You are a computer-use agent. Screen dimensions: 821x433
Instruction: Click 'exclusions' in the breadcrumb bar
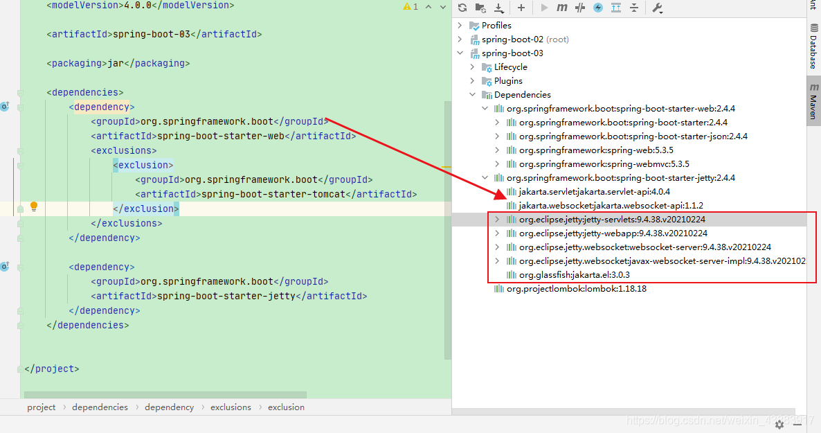231,407
